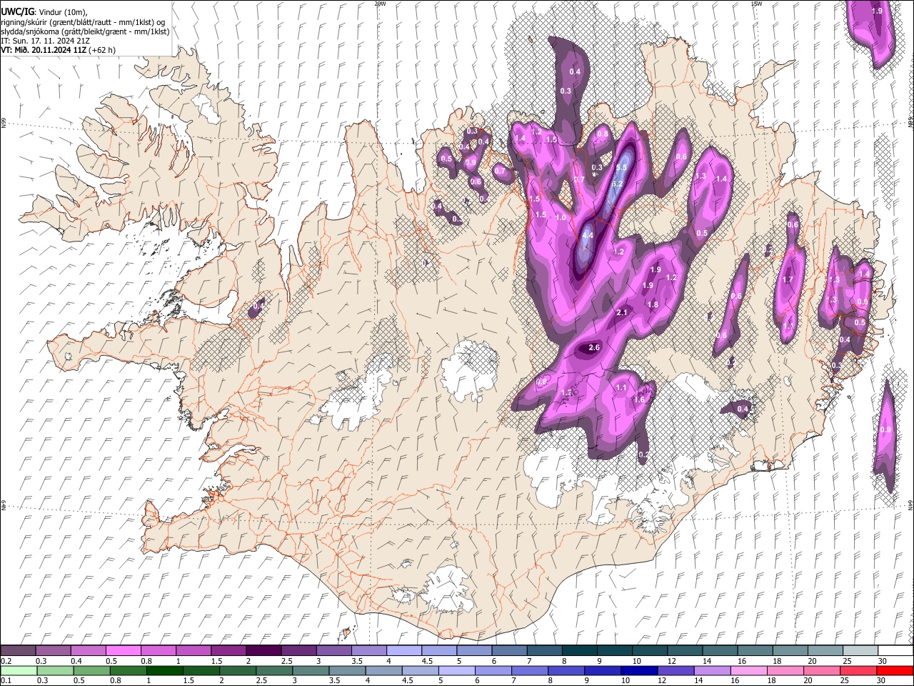This screenshot has width=914, height=686.
Task: Select snow scale swatch starting at 18
Action: (789, 651)
